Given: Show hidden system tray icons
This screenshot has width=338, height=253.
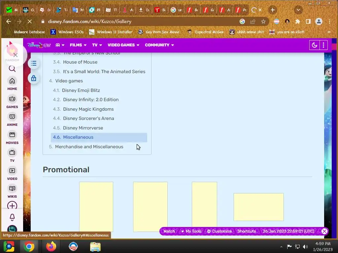Looking at the screenshot, I should click(281, 247).
